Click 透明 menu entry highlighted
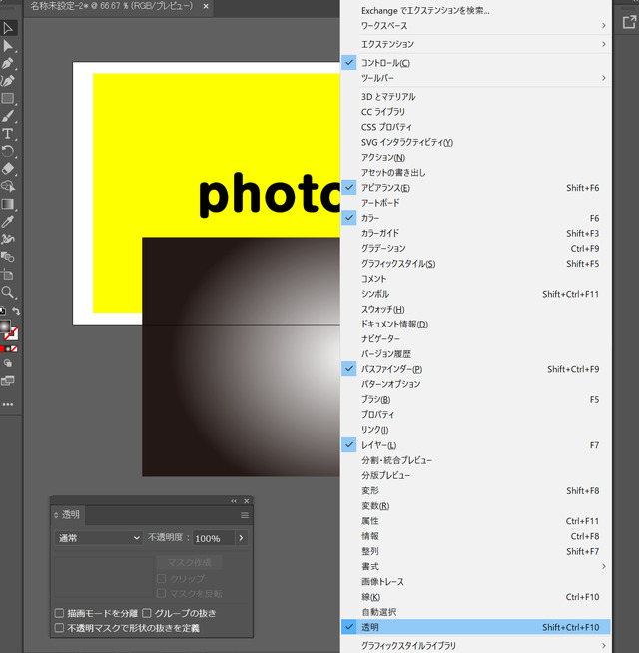The height and width of the screenshot is (653, 639). click(475, 627)
